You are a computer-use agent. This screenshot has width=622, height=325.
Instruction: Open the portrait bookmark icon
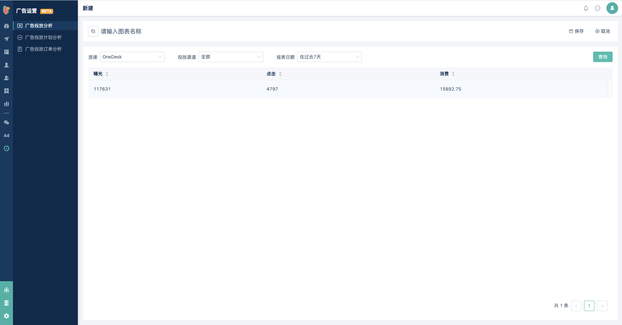pos(6,91)
